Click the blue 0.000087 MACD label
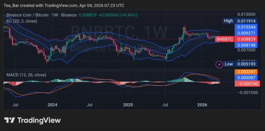The width and height of the screenshot is (265, 131). [246, 77]
